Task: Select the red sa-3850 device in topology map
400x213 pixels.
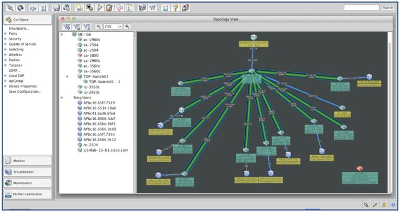Action: coord(360,168)
